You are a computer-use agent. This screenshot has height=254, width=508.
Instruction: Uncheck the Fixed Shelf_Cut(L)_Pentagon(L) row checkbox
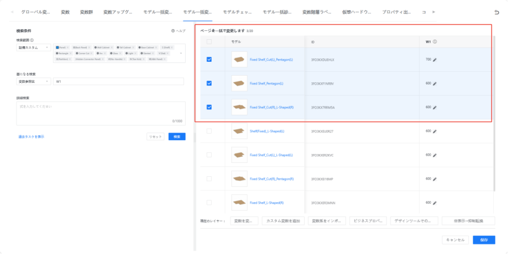209,60
